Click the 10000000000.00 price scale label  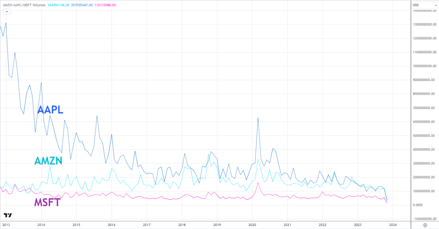(425, 66)
